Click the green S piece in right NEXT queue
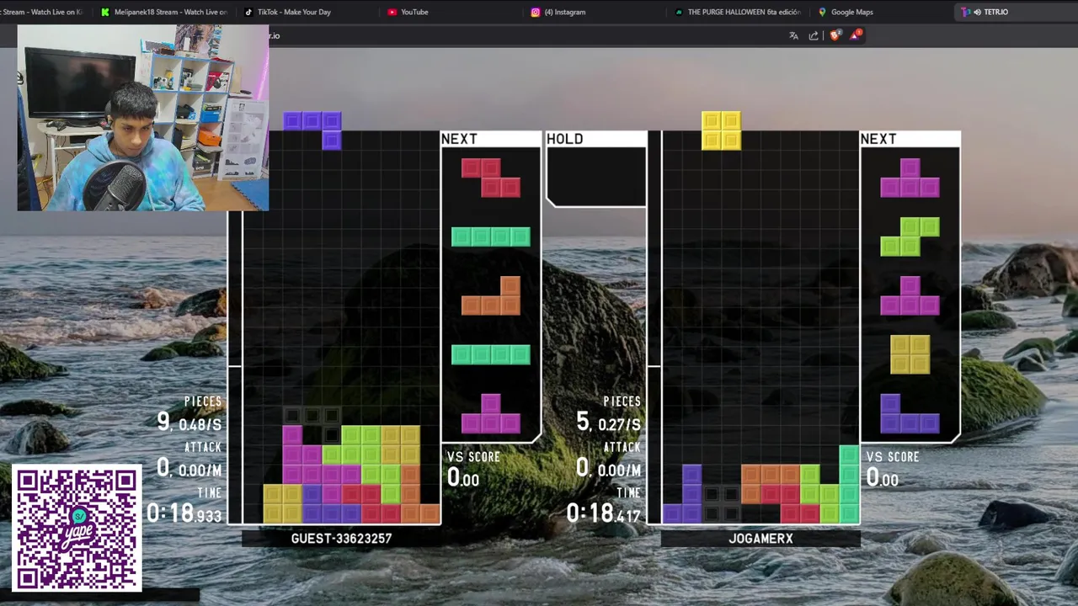The image size is (1078, 606). tap(910, 237)
